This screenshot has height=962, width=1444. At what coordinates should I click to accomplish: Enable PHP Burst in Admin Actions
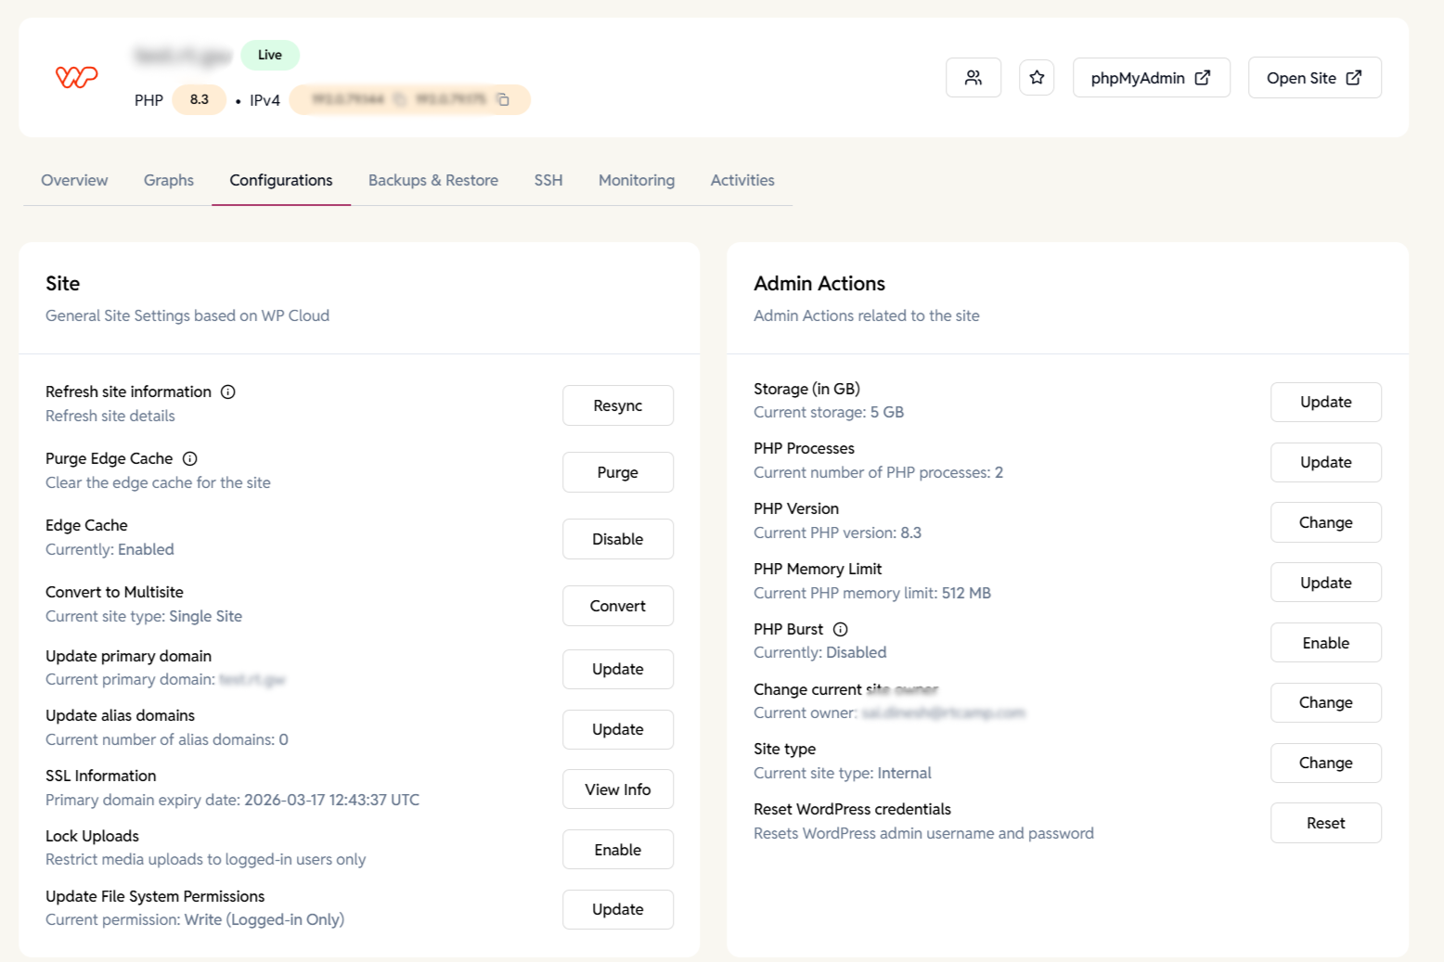pyautogui.click(x=1325, y=642)
